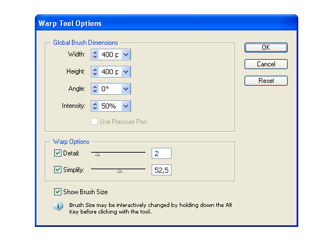Uncheck the Detail checkbox
Screen dimensions: 332x249
[x=58, y=153]
